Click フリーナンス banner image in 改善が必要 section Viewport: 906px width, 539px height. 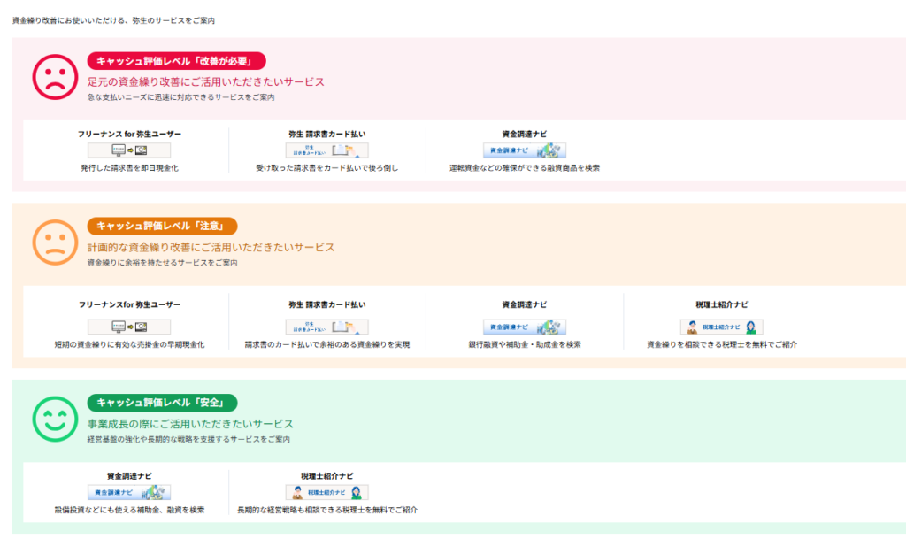[129, 150]
